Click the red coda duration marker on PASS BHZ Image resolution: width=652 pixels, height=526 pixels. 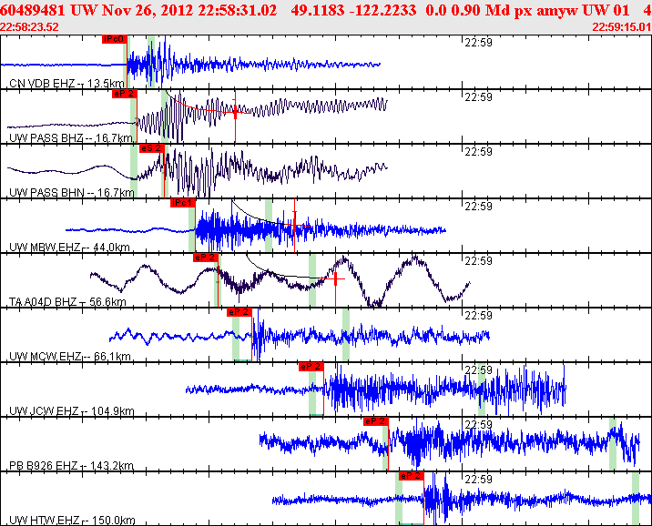click(x=235, y=111)
